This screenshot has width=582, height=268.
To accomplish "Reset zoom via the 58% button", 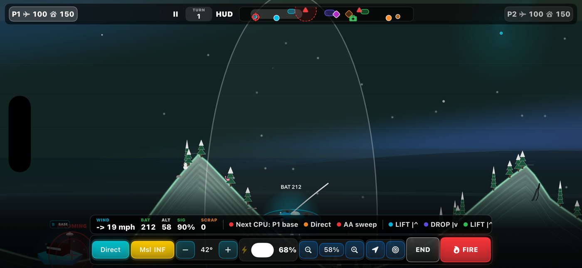I will [331, 250].
